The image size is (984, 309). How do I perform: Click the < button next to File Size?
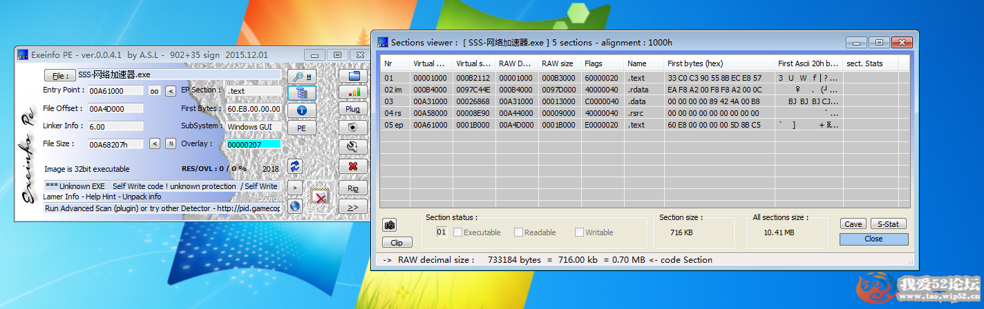coord(155,144)
